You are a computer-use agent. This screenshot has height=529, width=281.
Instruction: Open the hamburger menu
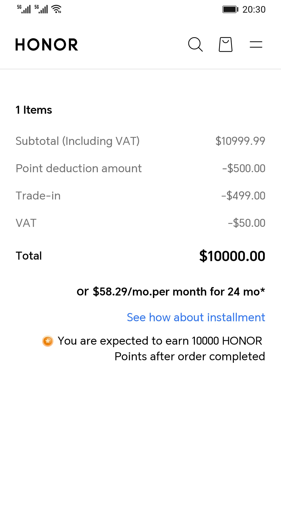click(256, 44)
